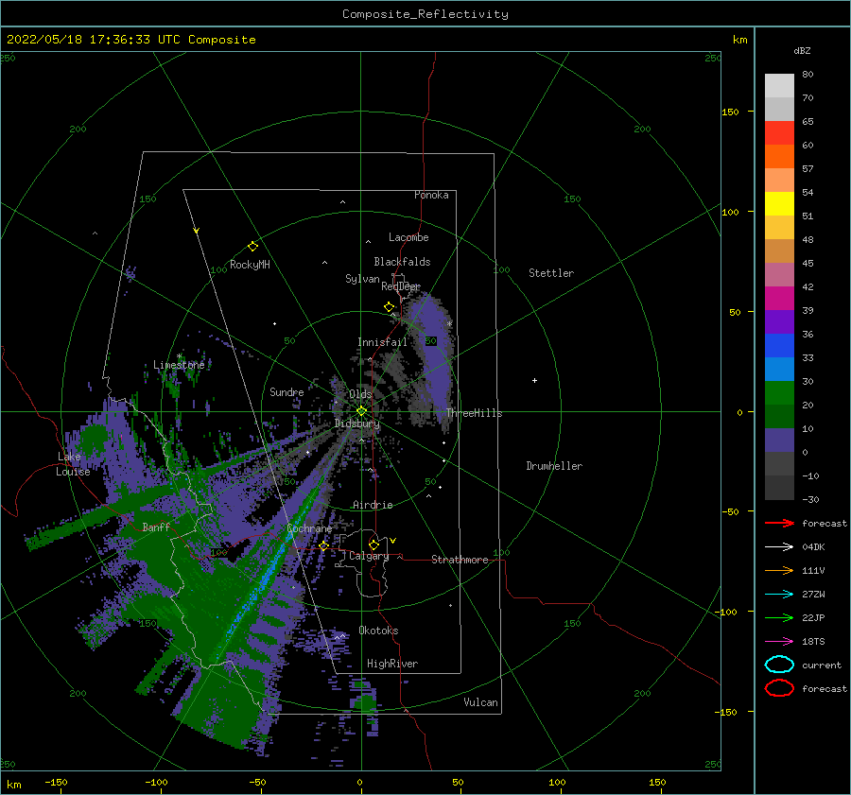Click the yellow diamond marker near RockyMH
Image resolution: width=851 pixels, height=795 pixels.
[x=252, y=247]
